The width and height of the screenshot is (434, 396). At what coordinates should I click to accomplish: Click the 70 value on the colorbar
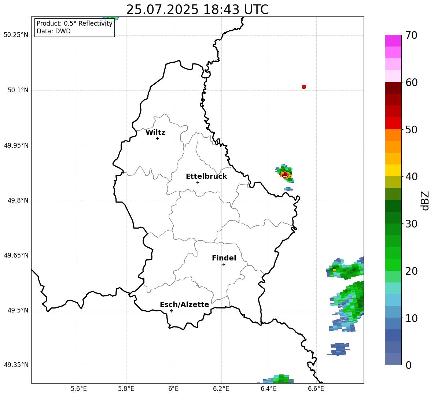pos(411,36)
